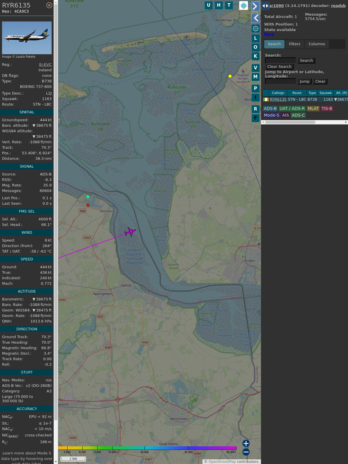Toggle the ADS-B data source filter
This screenshot has width=348, height=464.
(270, 108)
